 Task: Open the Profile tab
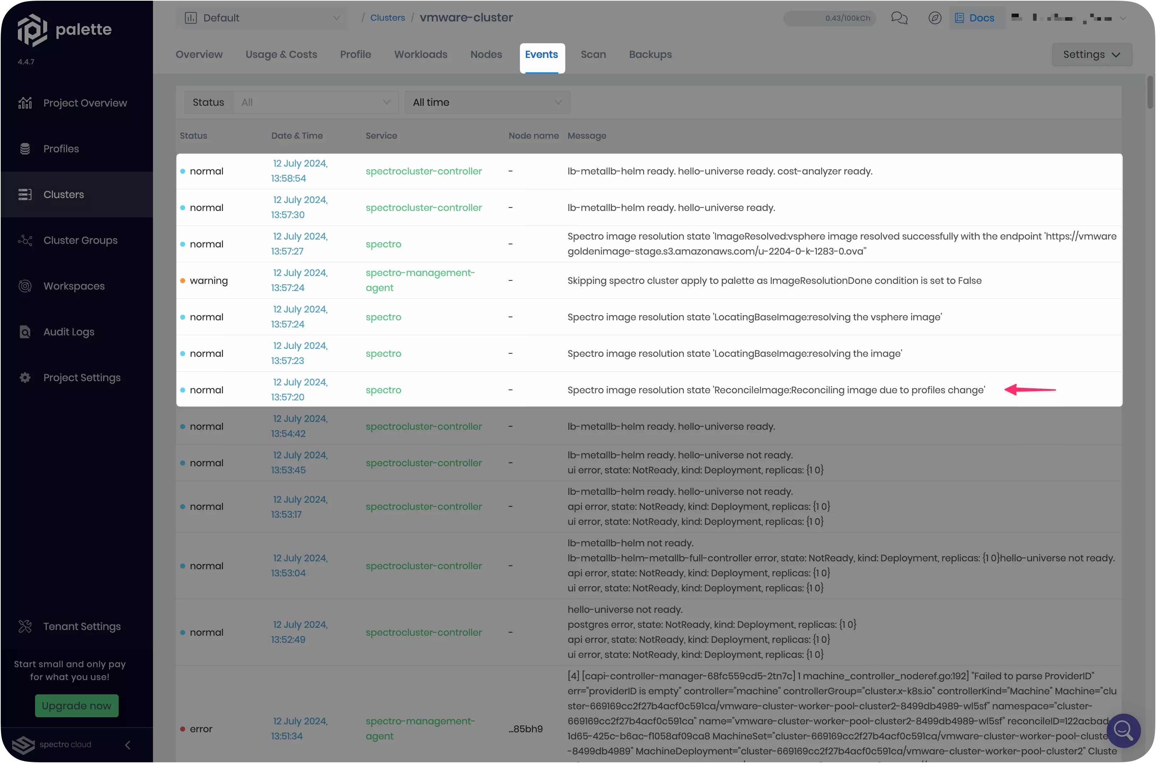356,54
